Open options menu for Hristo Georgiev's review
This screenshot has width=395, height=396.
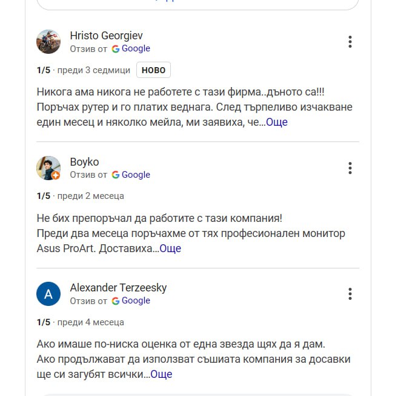point(350,42)
